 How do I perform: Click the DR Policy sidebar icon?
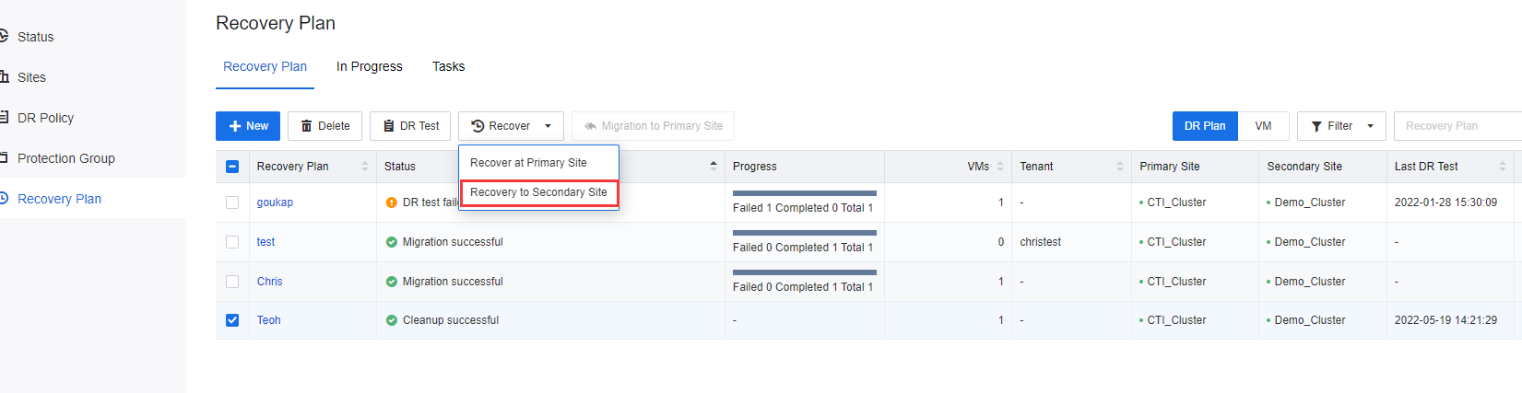tap(4, 118)
